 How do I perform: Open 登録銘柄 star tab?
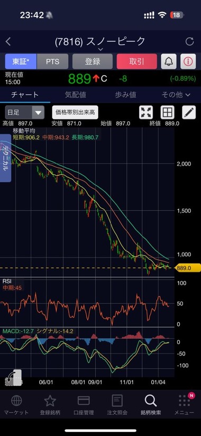click(x=50, y=405)
